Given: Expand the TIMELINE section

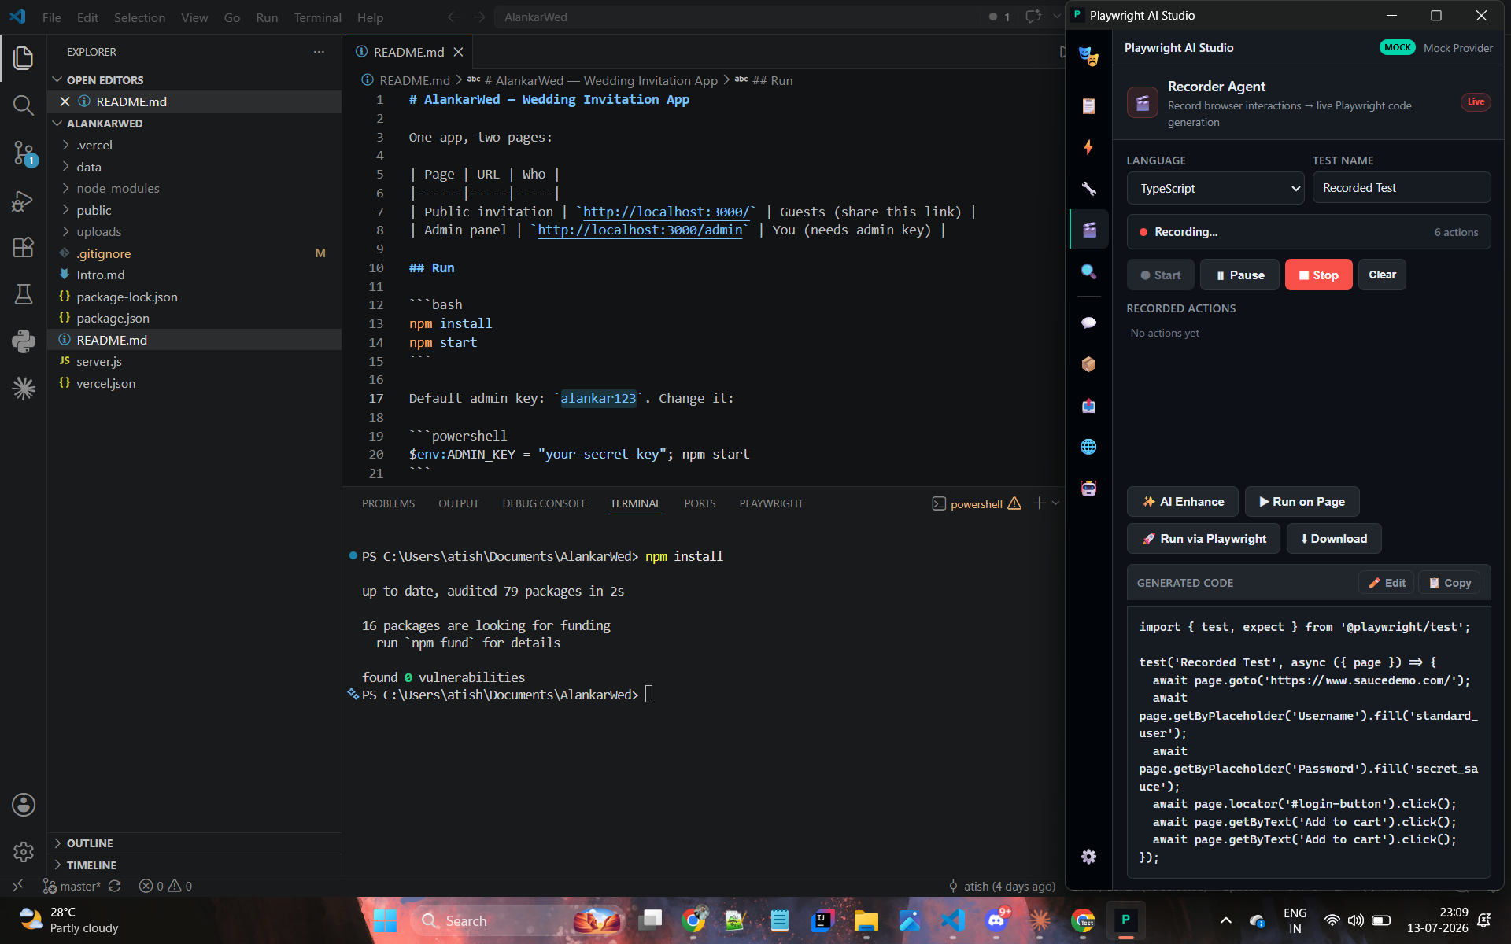Looking at the screenshot, I should pos(91,865).
